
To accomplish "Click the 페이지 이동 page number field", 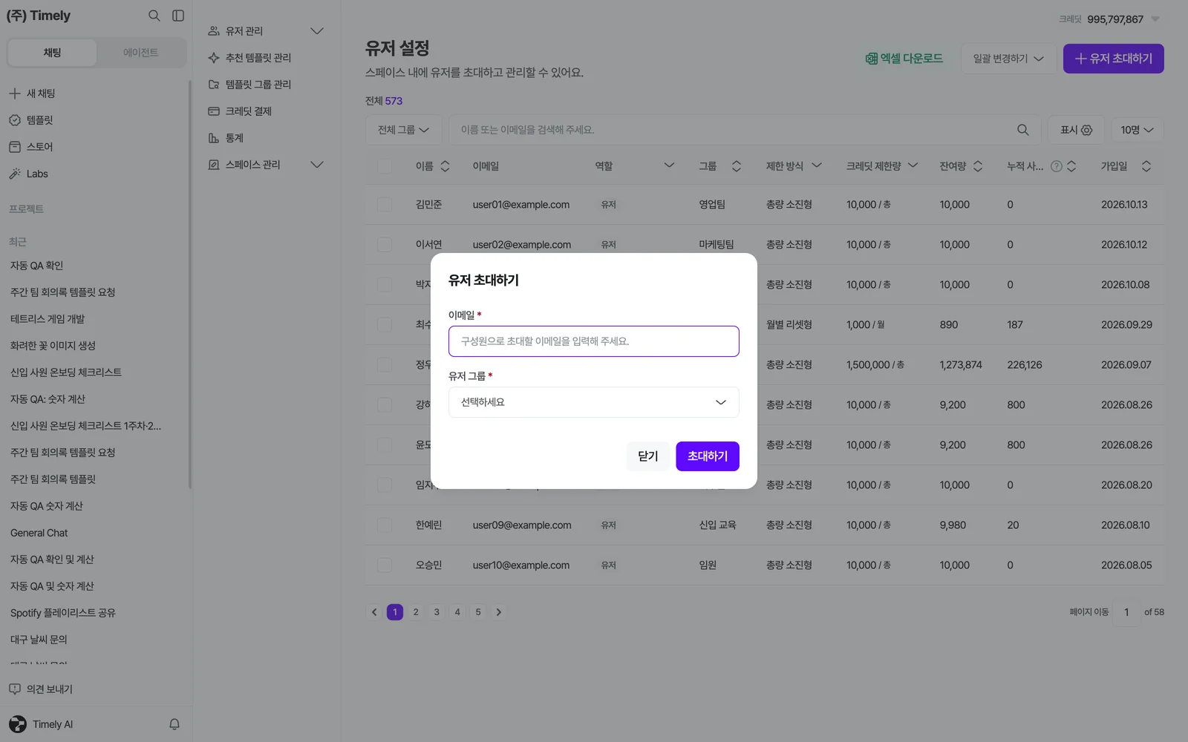I will [x=1126, y=612].
